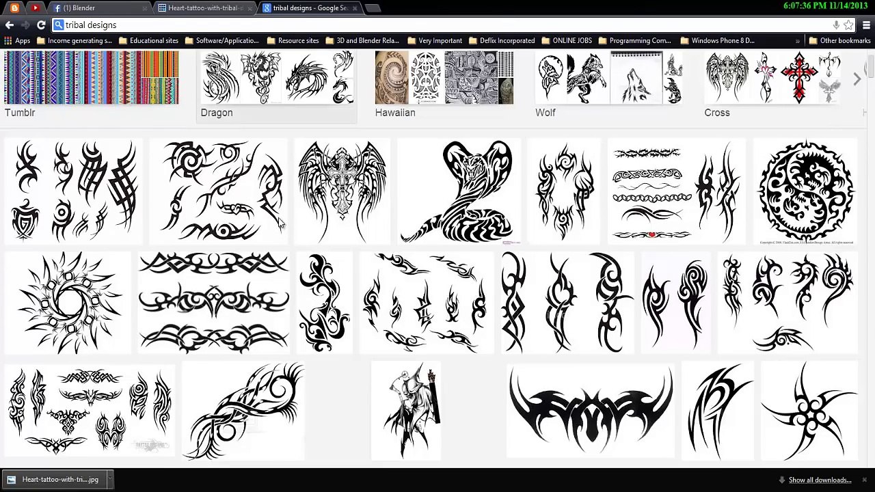875x492 pixels.
Task: Open the five-point tribal star swirl image
Action: (809, 411)
